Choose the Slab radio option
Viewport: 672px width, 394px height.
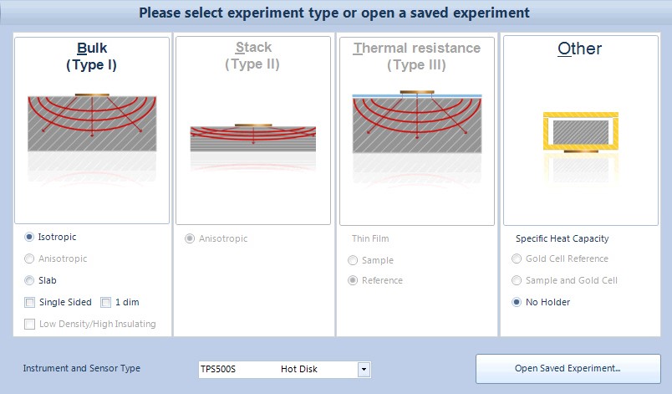tap(30, 281)
